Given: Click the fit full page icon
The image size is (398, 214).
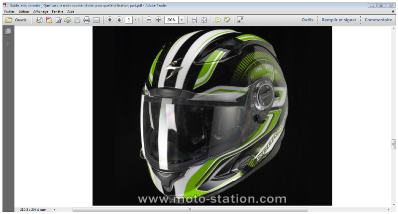Looking at the screenshot, I should tap(204, 20).
